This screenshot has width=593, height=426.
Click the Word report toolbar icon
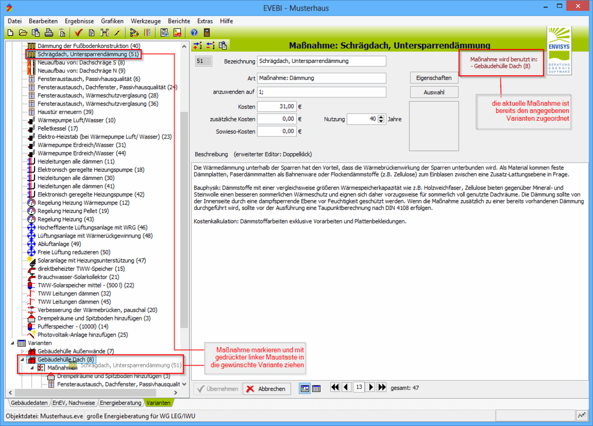tap(164, 33)
